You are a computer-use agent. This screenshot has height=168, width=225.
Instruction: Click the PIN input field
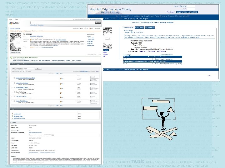(191, 9)
